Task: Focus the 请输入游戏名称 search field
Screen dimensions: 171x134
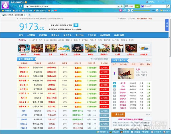Action: [61, 25]
